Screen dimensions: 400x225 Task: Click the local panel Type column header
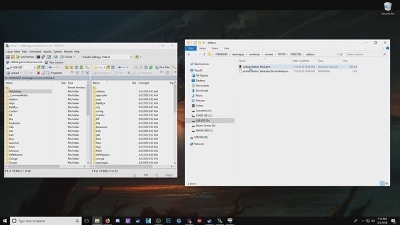pos(76,83)
